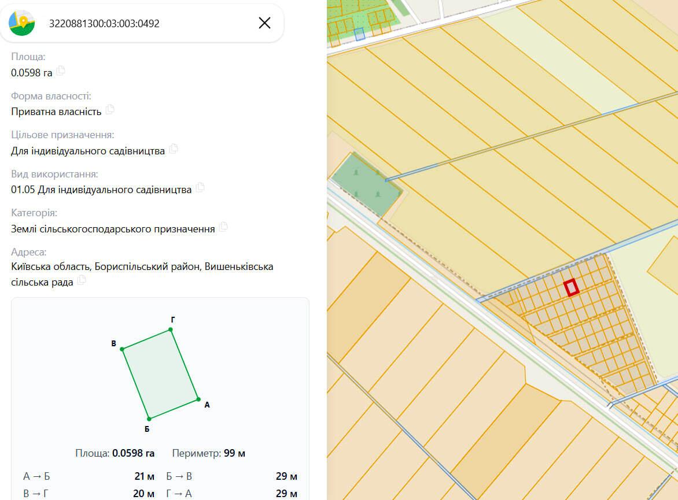Click the А → Б side length row
The height and width of the screenshot is (500, 678).
pos(89,476)
